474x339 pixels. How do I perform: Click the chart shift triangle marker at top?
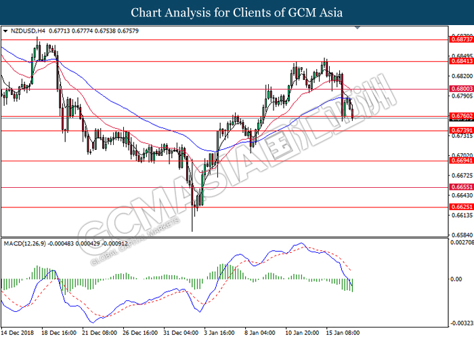click(x=358, y=28)
